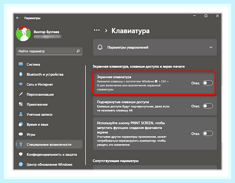
Task: Click the Клавиатура page heading
Action: tap(130, 31)
